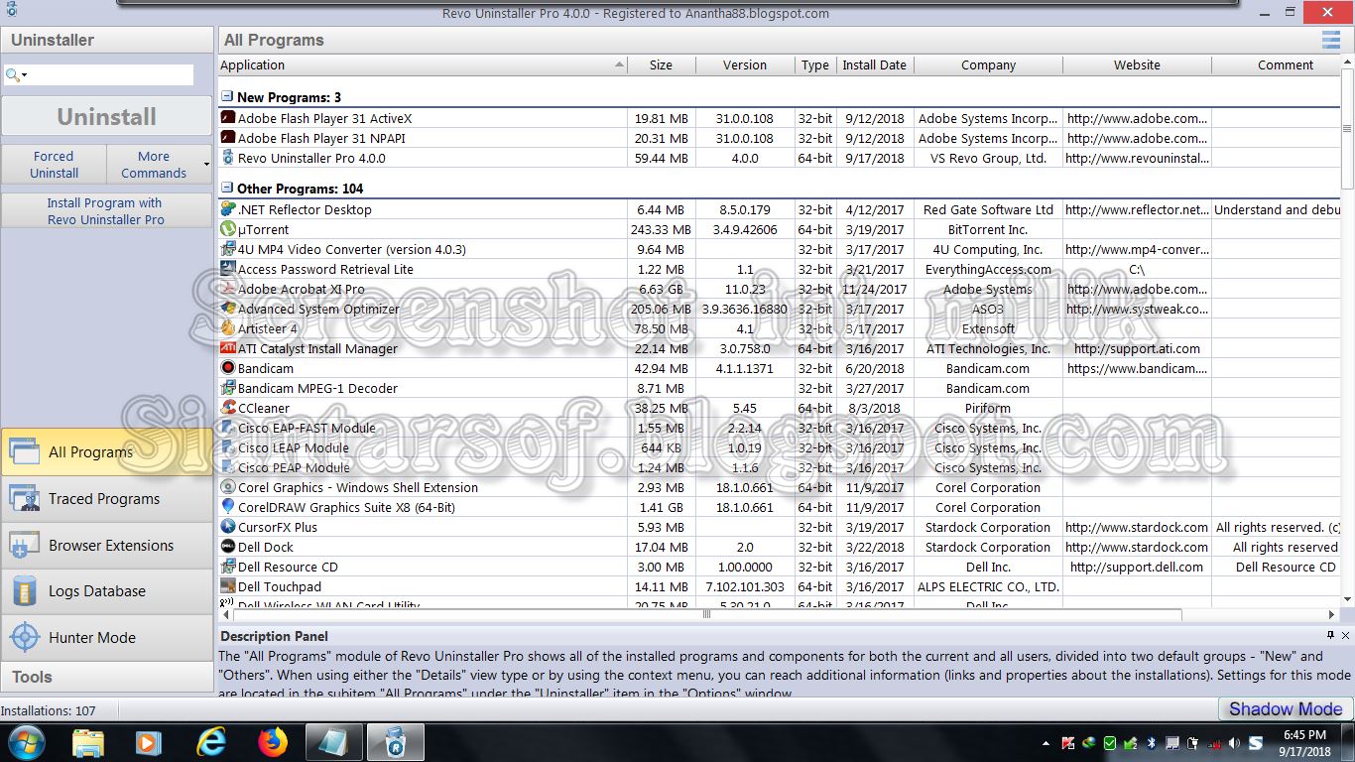This screenshot has height=762, width=1355.
Task: Sort by the Company column header
Action: pos(988,64)
